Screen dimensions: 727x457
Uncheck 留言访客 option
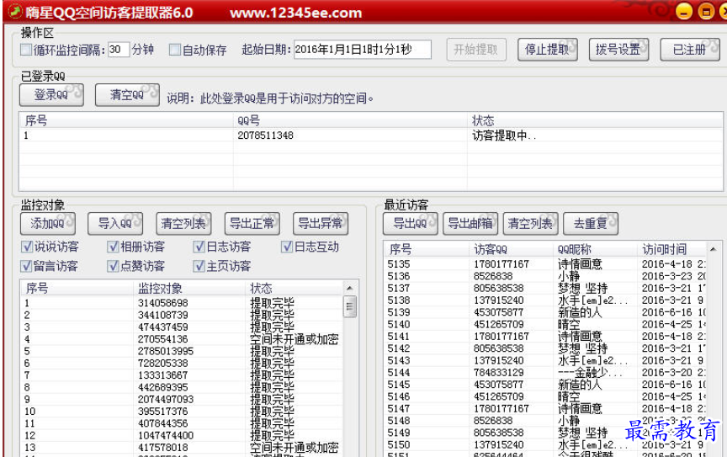(27, 266)
